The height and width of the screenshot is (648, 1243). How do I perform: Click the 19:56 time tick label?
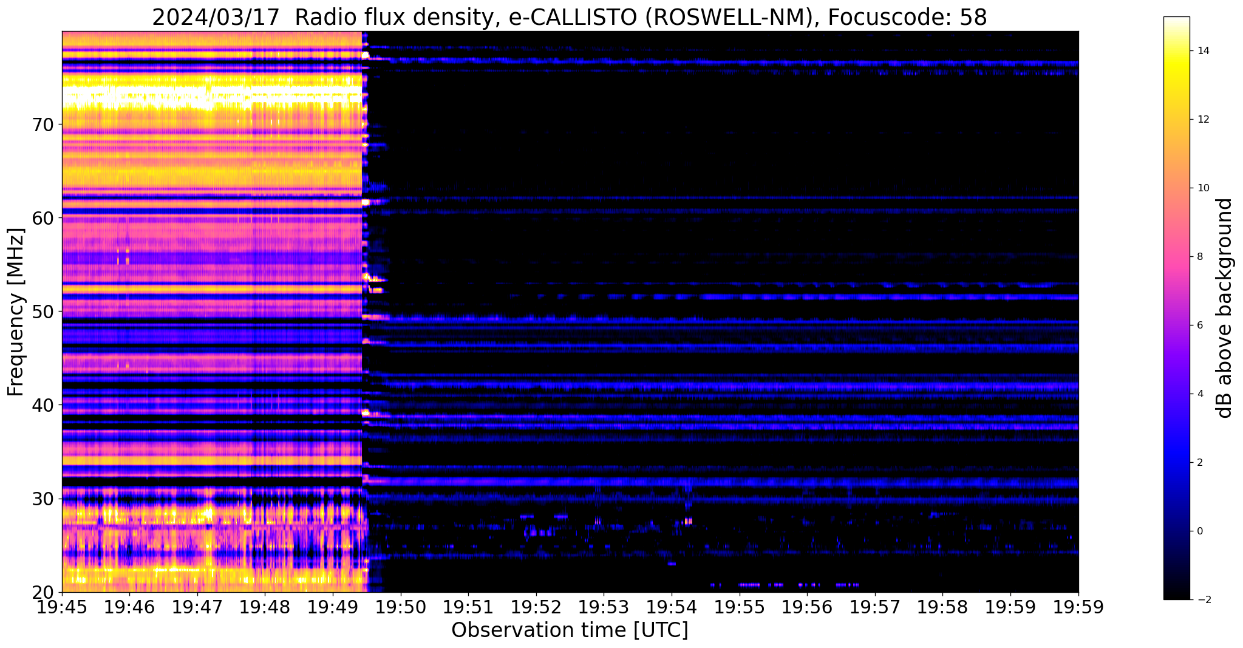tap(808, 607)
